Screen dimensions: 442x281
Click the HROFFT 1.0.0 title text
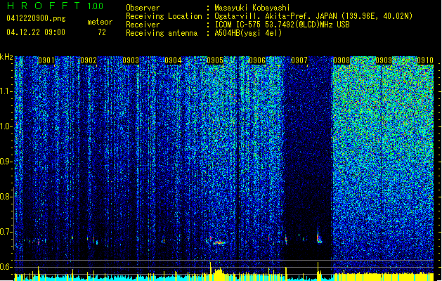coord(55,6)
